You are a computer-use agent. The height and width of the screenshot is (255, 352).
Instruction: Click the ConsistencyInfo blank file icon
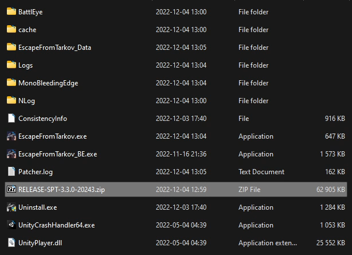coord(11,118)
